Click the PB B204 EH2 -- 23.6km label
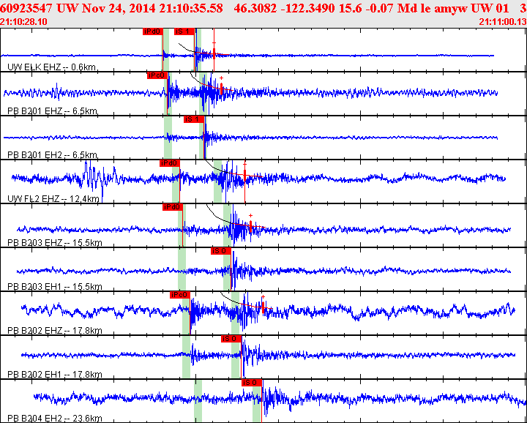 click(55, 419)
